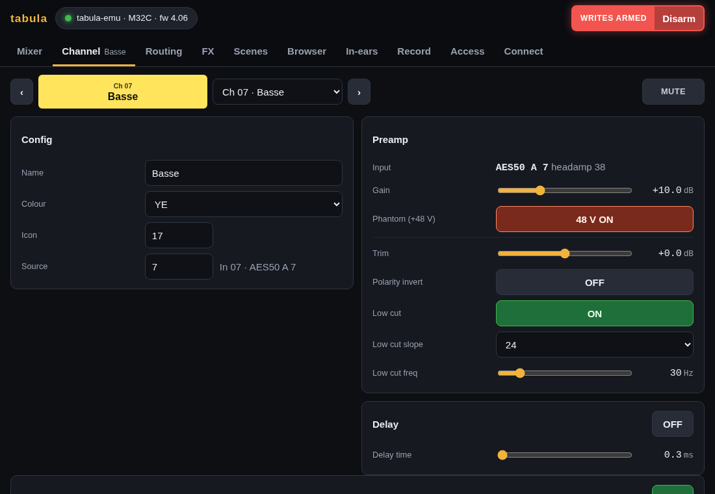Open the Record tab
The image size is (715, 494).
pos(414,51)
